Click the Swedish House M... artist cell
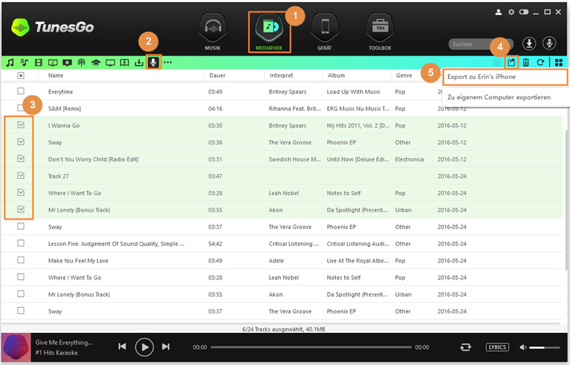570x365 pixels. [x=295, y=159]
